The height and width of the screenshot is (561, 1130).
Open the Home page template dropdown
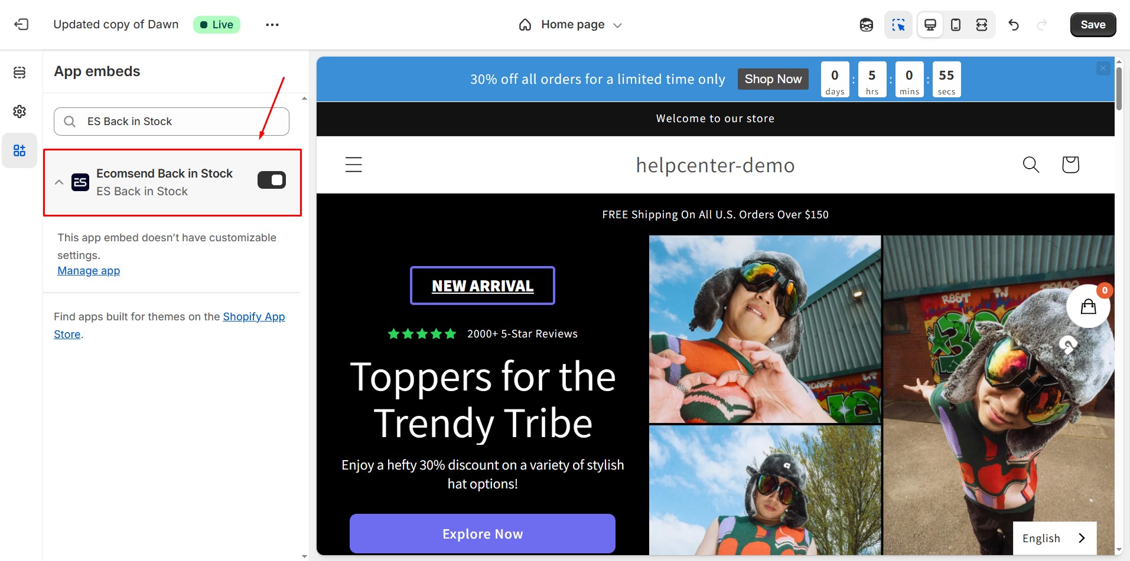click(571, 25)
